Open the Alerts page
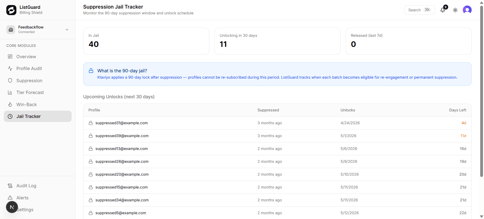The height and width of the screenshot is (219, 484). point(38,198)
